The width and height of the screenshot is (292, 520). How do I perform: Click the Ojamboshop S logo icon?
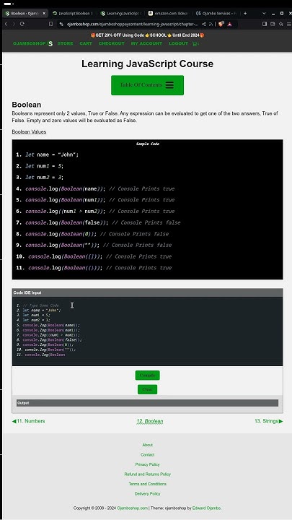click(x=50, y=43)
